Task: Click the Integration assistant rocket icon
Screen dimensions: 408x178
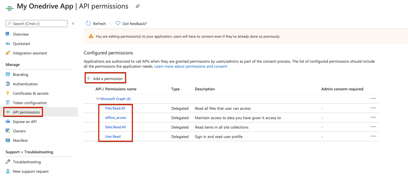Action: (x=8, y=53)
